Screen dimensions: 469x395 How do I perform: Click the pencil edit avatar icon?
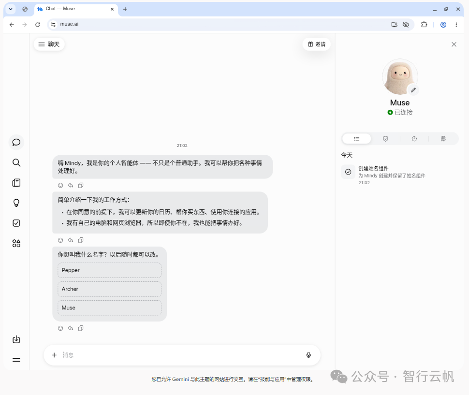pos(413,90)
